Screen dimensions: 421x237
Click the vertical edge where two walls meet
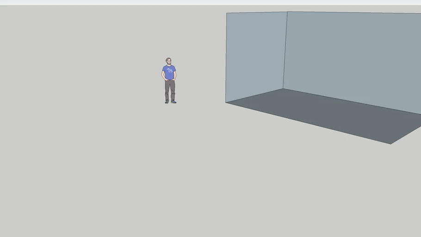[285, 51]
